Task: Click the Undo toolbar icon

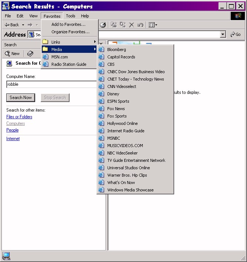Action: pyautogui.click(x=140, y=25)
